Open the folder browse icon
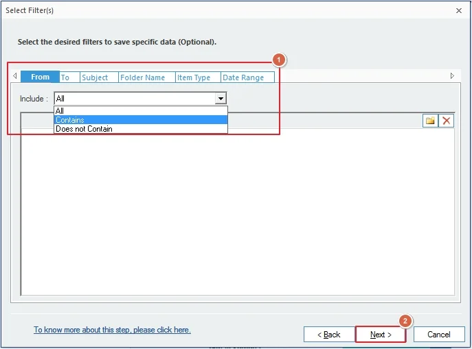Image resolution: width=472 pixels, height=349 pixels. (430, 121)
